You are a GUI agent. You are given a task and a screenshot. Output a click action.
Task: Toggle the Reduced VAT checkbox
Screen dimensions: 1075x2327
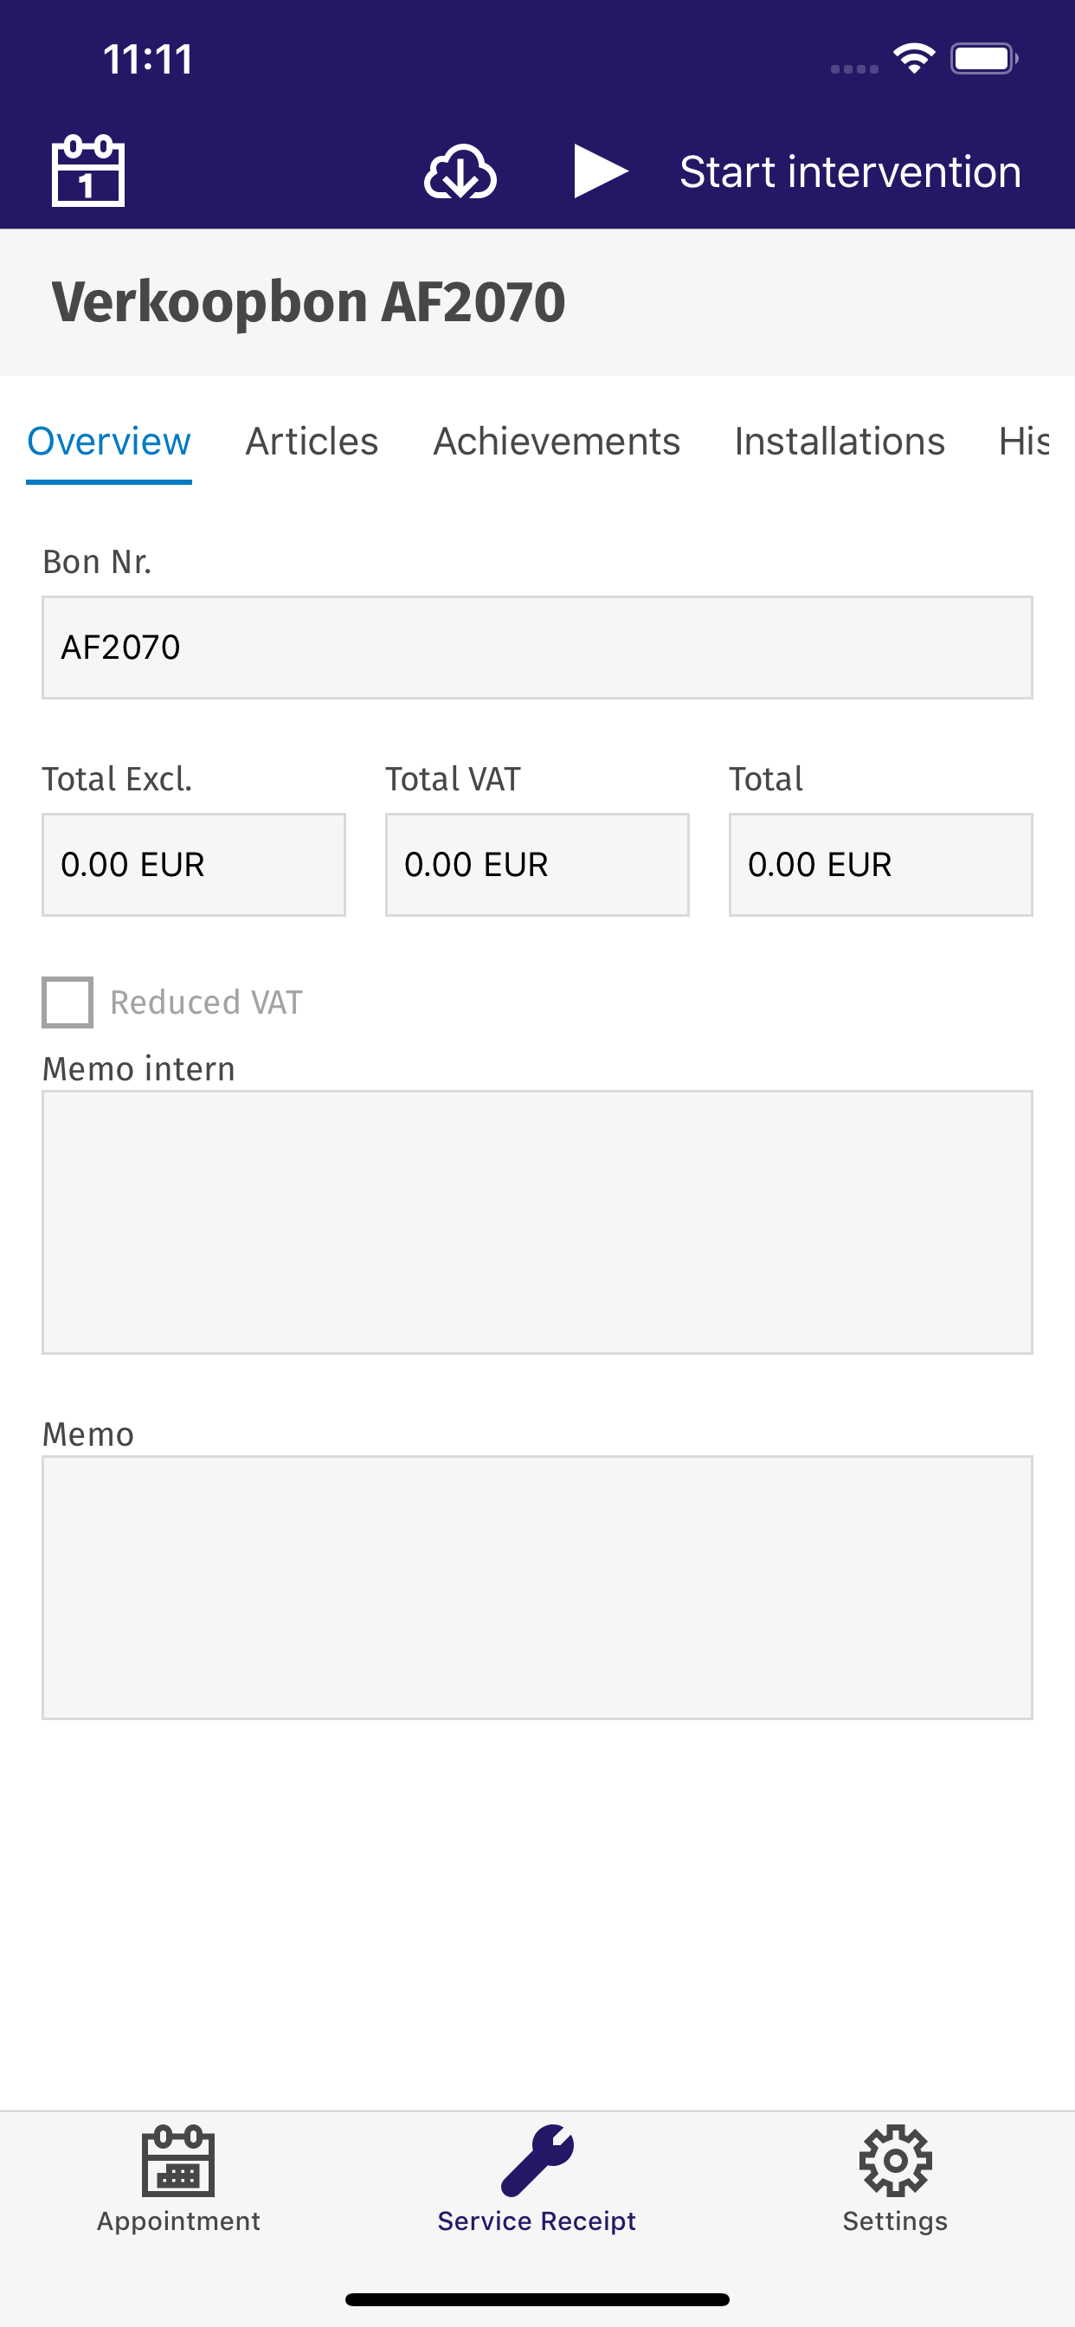pyautogui.click(x=68, y=1002)
